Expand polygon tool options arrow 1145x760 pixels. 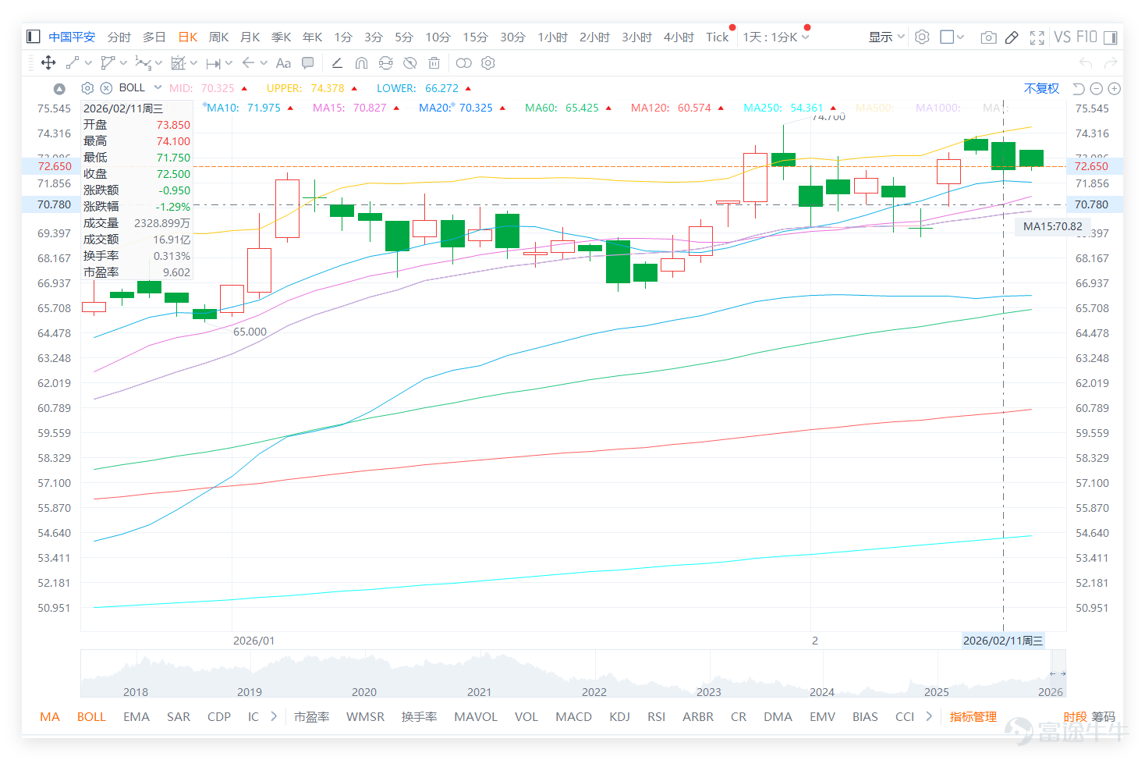[x=123, y=63]
